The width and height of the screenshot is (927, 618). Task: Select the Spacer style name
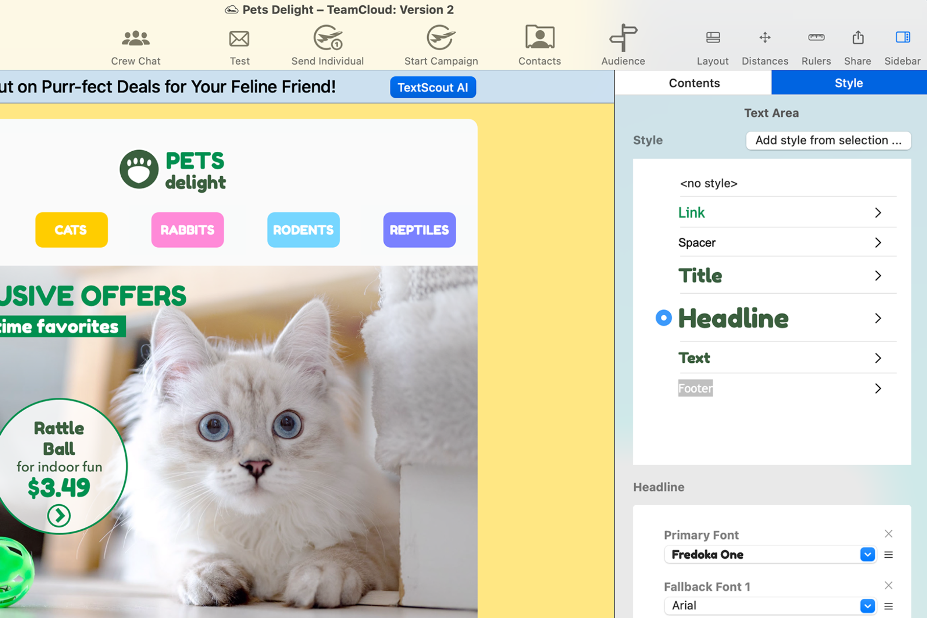(x=697, y=243)
